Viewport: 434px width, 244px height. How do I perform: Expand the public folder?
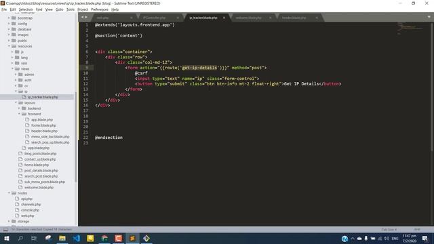(9, 41)
